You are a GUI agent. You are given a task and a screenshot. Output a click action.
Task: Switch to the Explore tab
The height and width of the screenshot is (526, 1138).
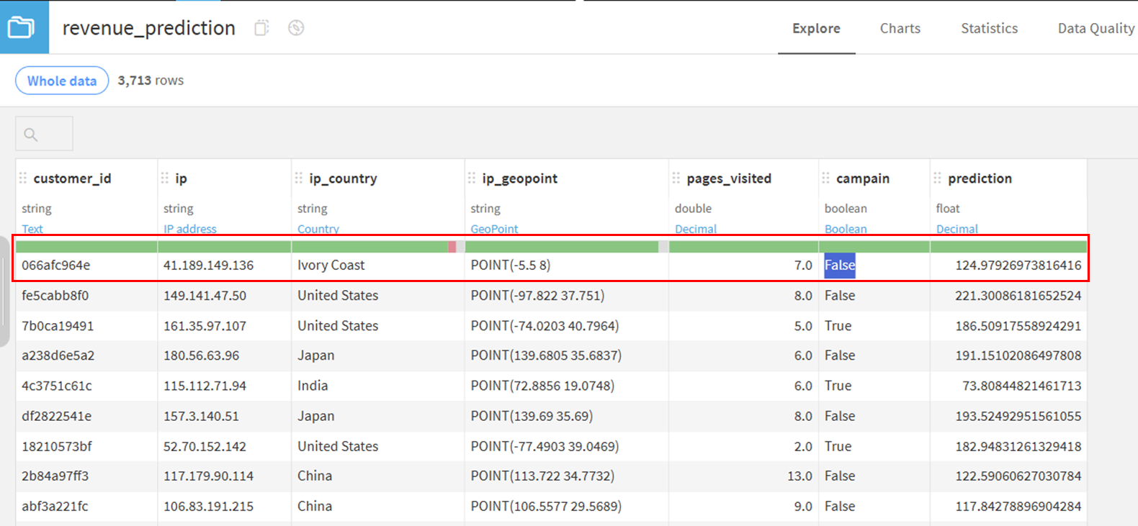tap(816, 29)
